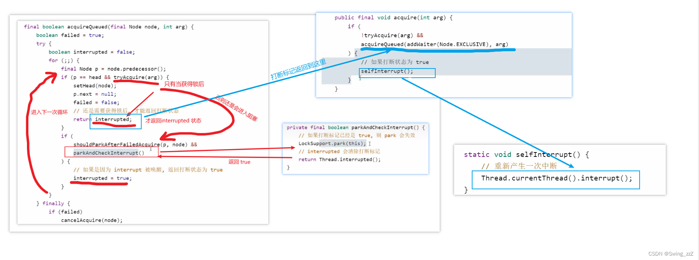Select the "p.next = null;" line
The image size is (699, 260).
(95, 94)
